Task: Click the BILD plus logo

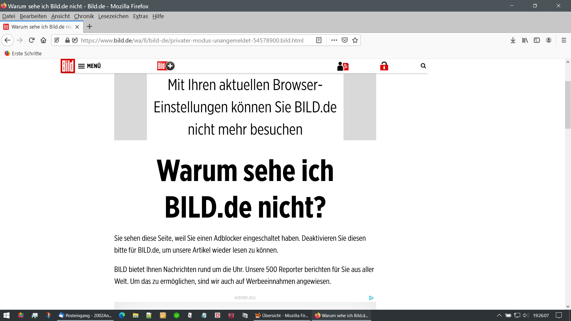Action: pos(166,66)
